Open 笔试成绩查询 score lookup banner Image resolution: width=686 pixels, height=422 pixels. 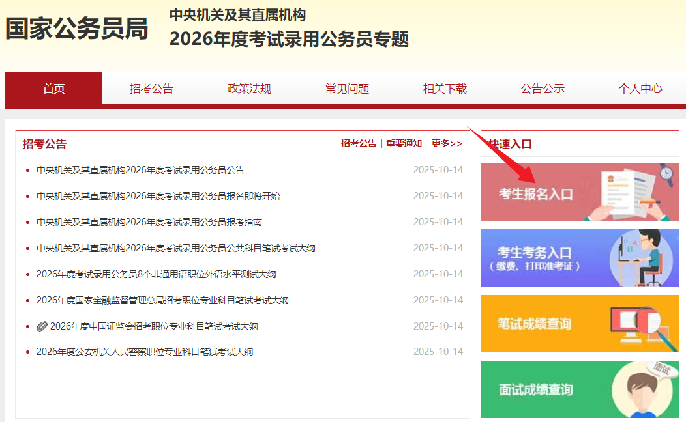click(x=535, y=324)
